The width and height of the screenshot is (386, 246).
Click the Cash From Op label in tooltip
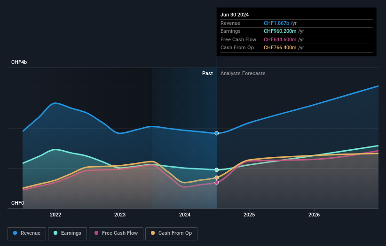coord(237,48)
